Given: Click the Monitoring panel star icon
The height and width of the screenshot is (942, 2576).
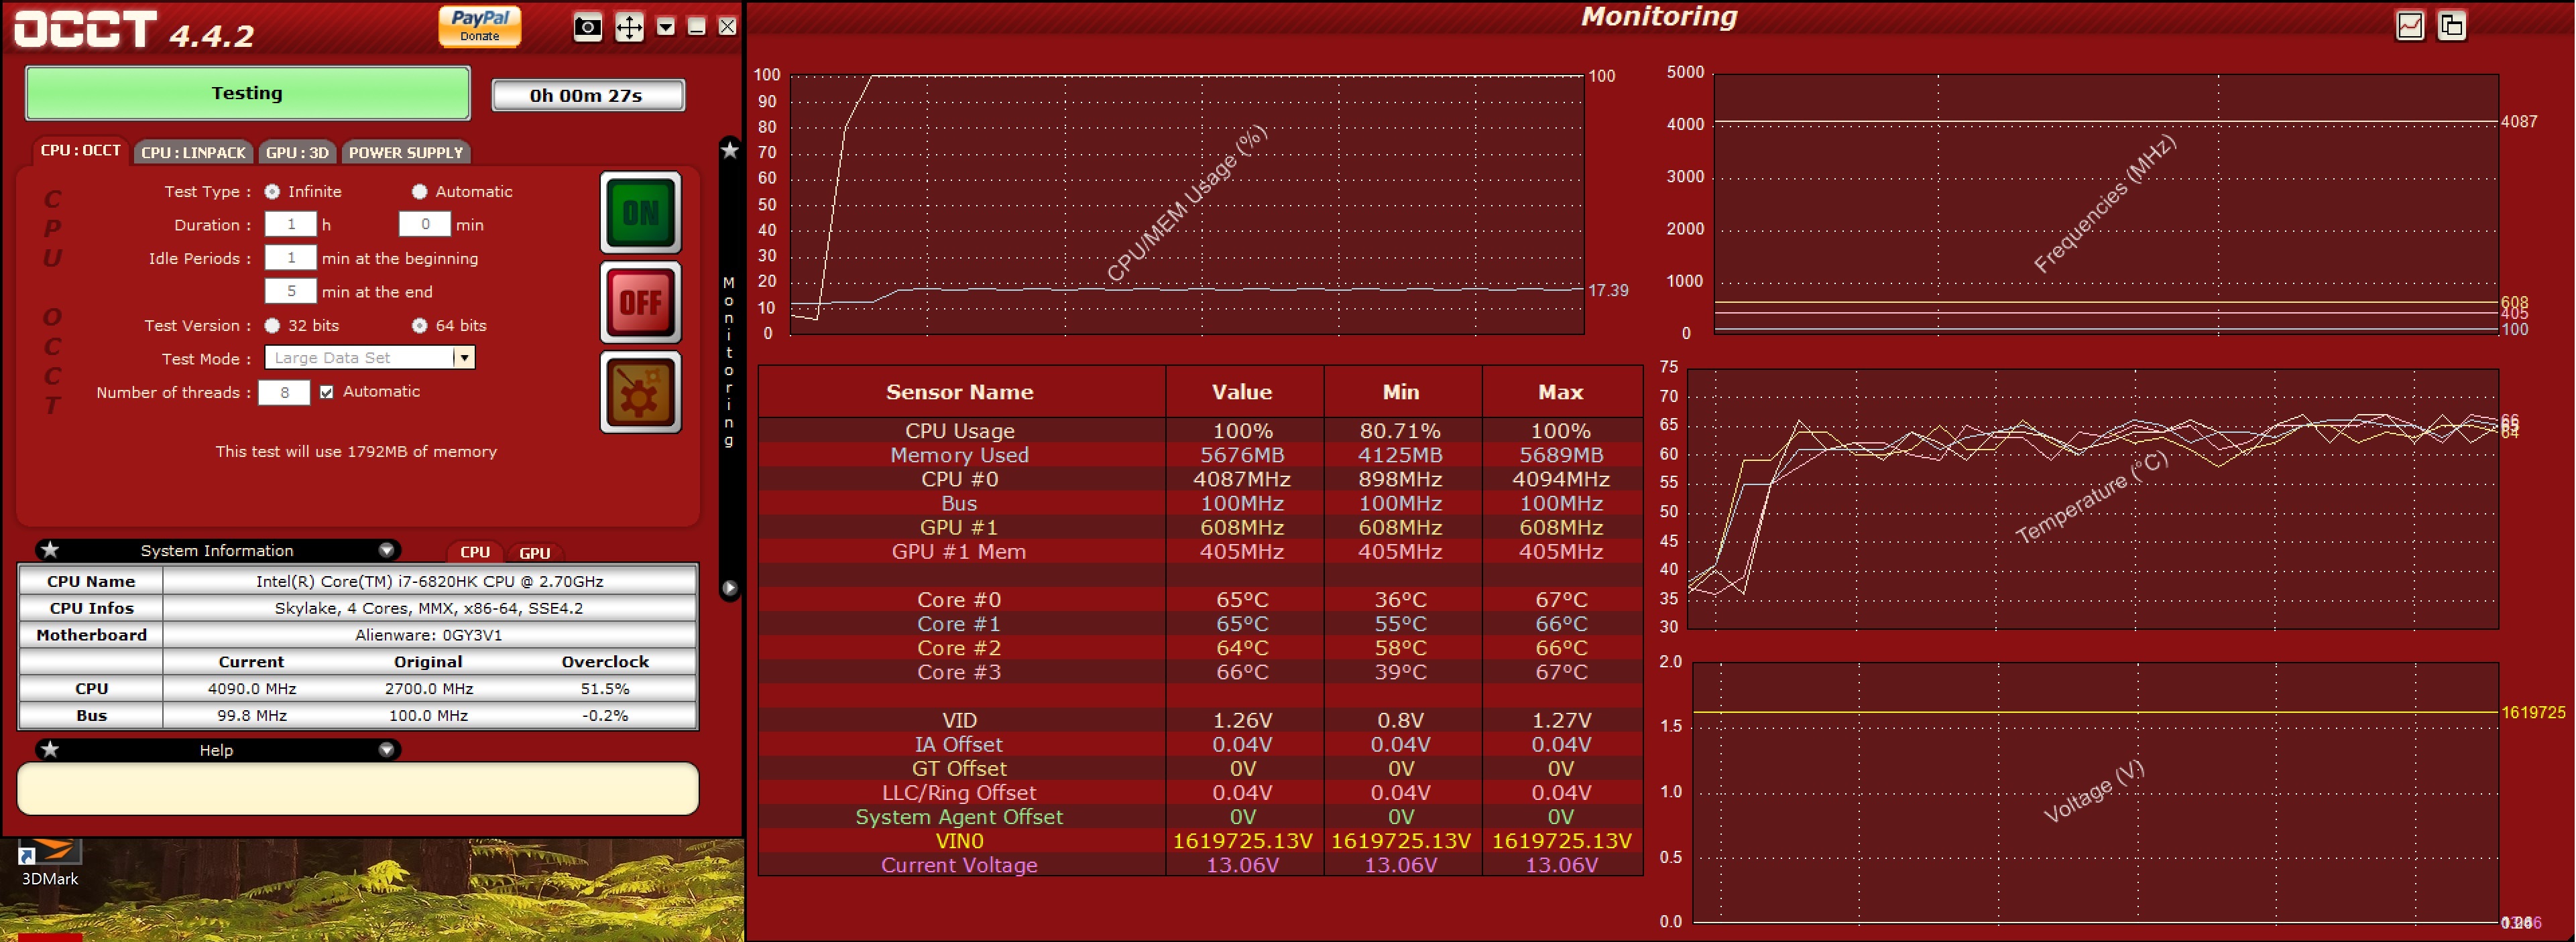Looking at the screenshot, I should point(730,150).
